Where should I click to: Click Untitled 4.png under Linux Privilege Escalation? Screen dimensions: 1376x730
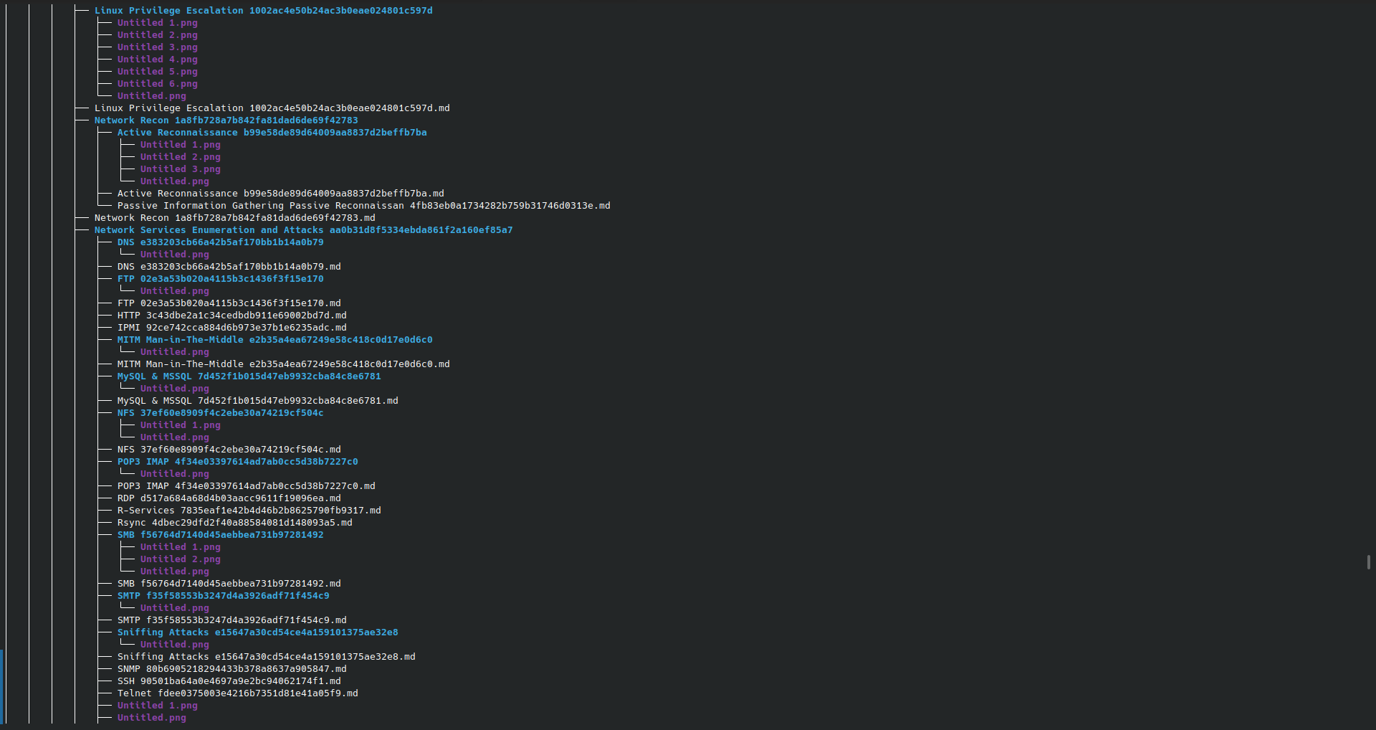pos(158,60)
